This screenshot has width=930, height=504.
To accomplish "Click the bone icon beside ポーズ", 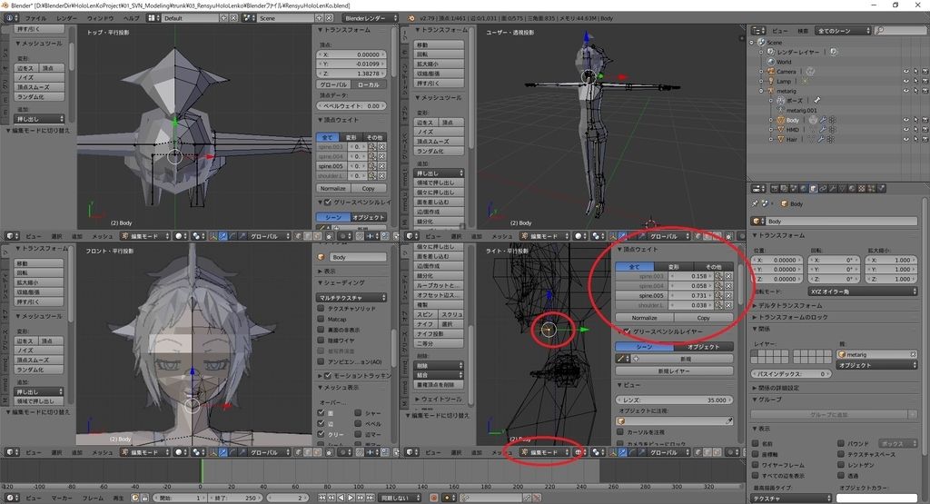I will (x=816, y=100).
